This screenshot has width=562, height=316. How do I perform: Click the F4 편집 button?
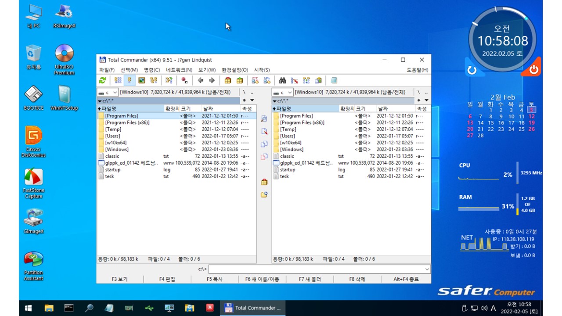[x=167, y=279]
